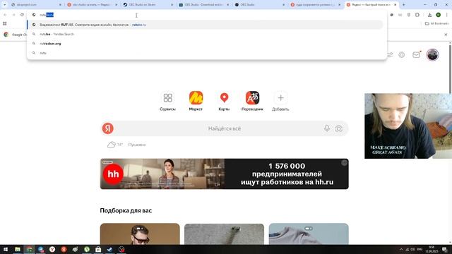452x254 pixels.
Task: Click the weather cloud icon showing 14°
Action: point(112,145)
